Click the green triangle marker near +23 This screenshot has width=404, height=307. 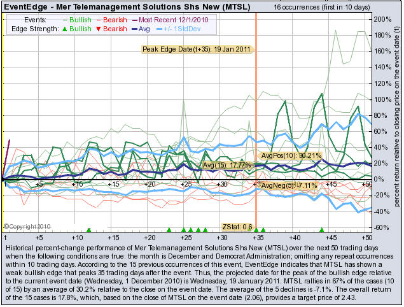click(169, 229)
